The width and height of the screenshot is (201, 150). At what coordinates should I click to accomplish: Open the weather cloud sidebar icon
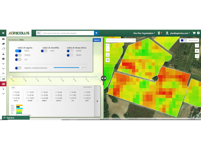(x=4, y=49)
